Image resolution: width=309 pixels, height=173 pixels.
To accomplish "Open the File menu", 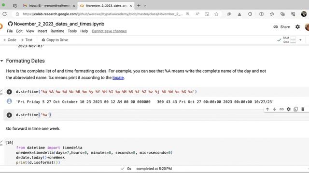I will tap(10, 31).
